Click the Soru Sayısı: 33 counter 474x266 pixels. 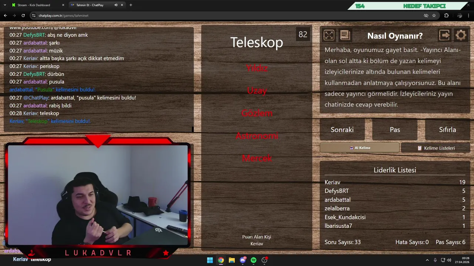[343, 242]
